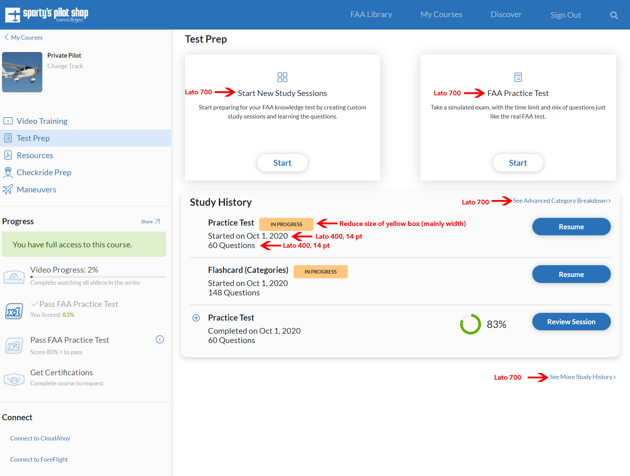Resume the Flashcard (Categories) session
The width and height of the screenshot is (630, 476).
tap(571, 274)
